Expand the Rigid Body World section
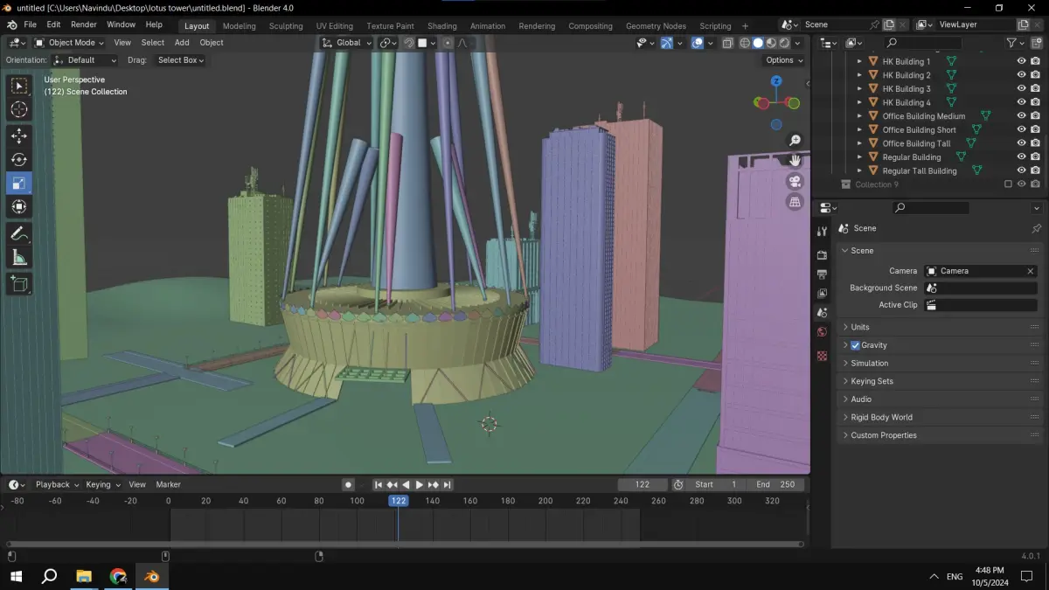 (881, 417)
